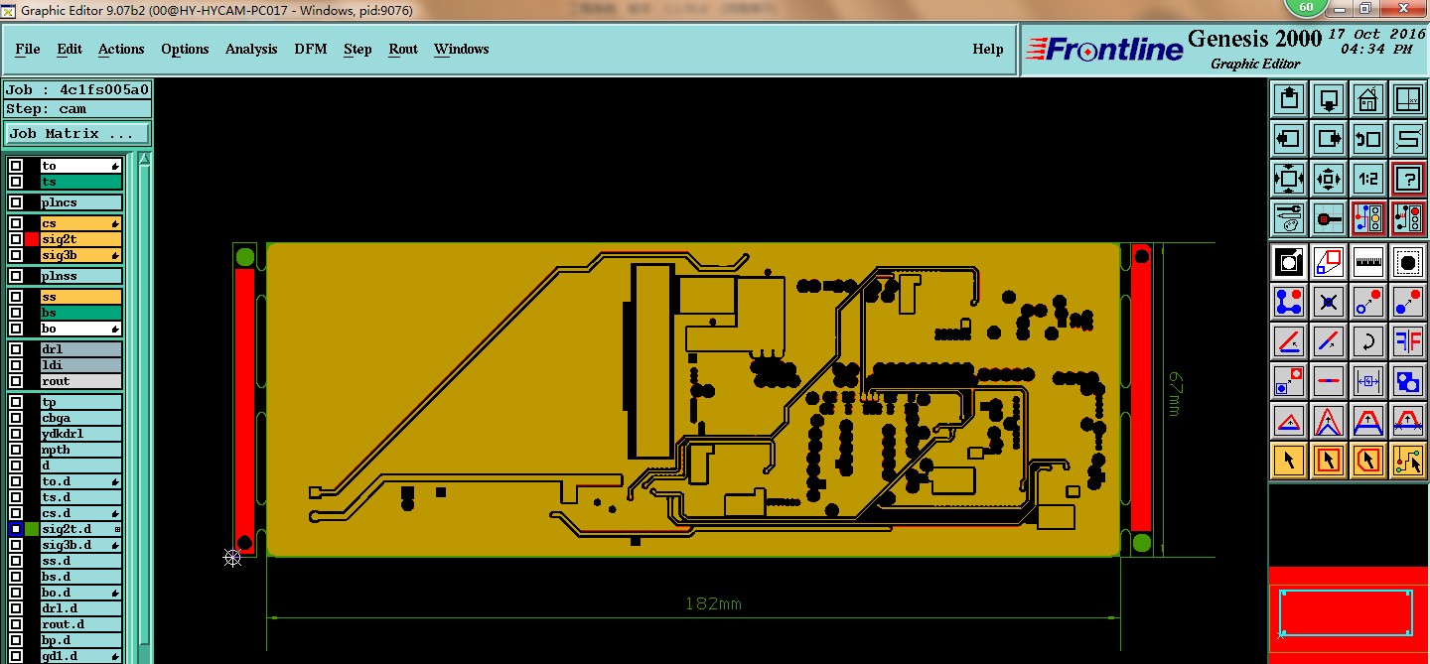Toggle the sig2t.d layer checkbox

(16, 529)
